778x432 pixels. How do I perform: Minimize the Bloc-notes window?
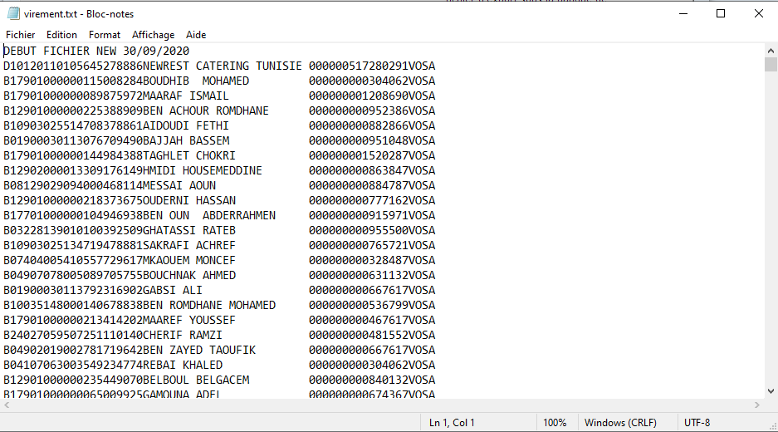(683, 13)
